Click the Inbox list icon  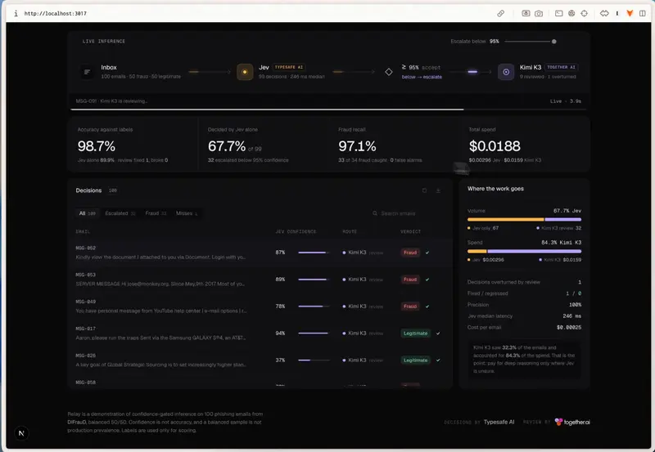[x=87, y=72]
